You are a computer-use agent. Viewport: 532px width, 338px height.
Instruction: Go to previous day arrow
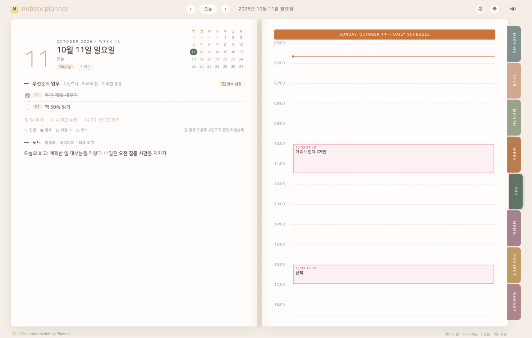coord(191,9)
